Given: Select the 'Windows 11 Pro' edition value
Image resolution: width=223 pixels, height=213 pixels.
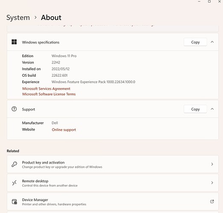Looking at the screenshot, I should pyautogui.click(x=64, y=56).
